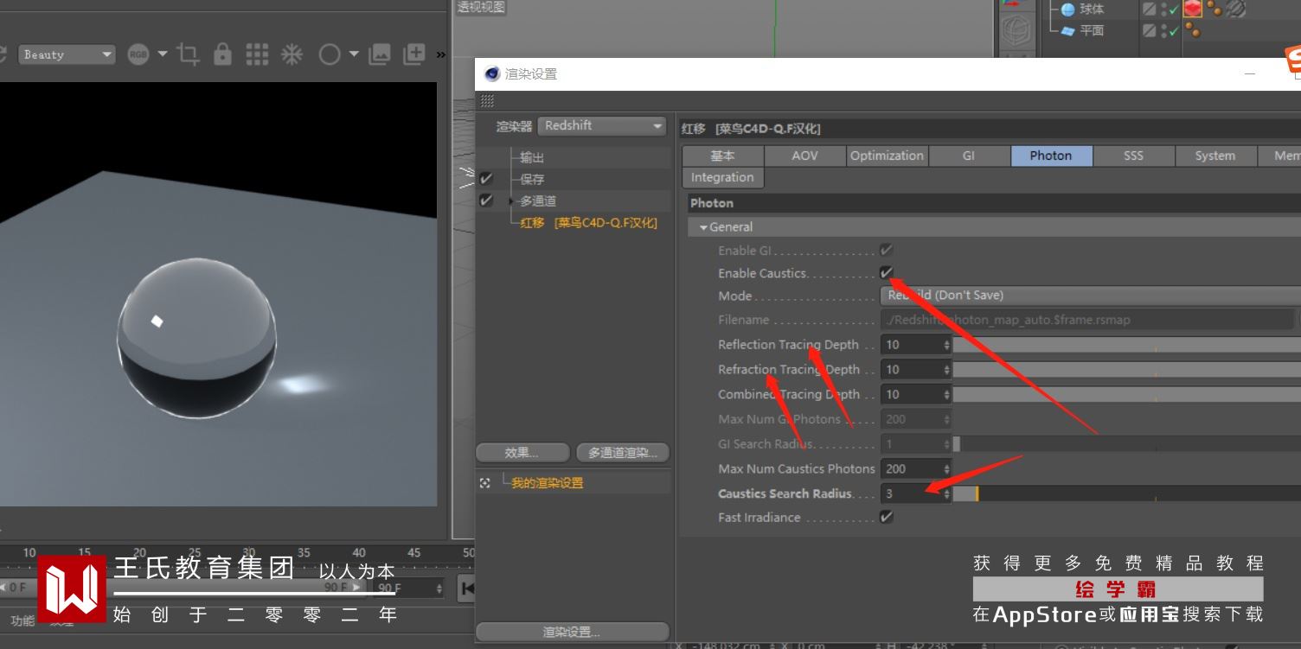Image resolution: width=1301 pixels, height=649 pixels.
Task: Select the Photon tab
Action: click(x=1051, y=156)
